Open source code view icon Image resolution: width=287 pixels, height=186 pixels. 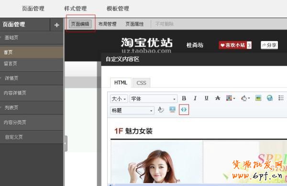[x=184, y=110]
